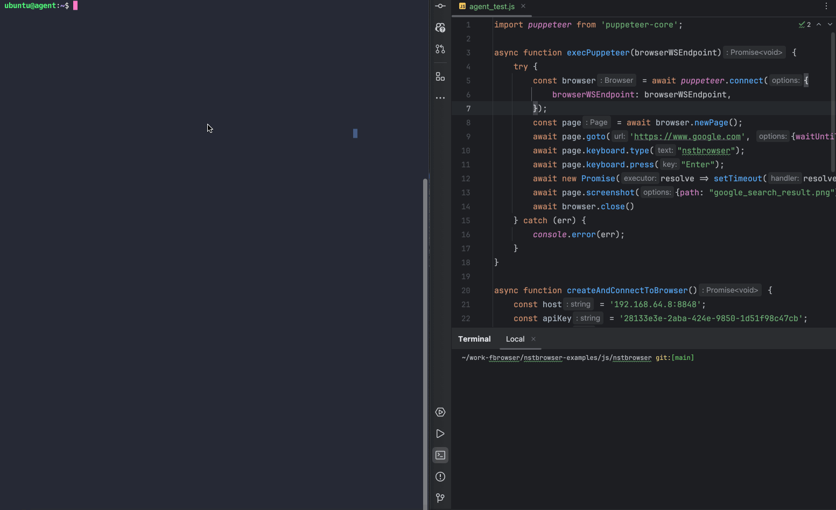Switch to the Local terminal tab
This screenshot has width=836, height=510.
515,339
